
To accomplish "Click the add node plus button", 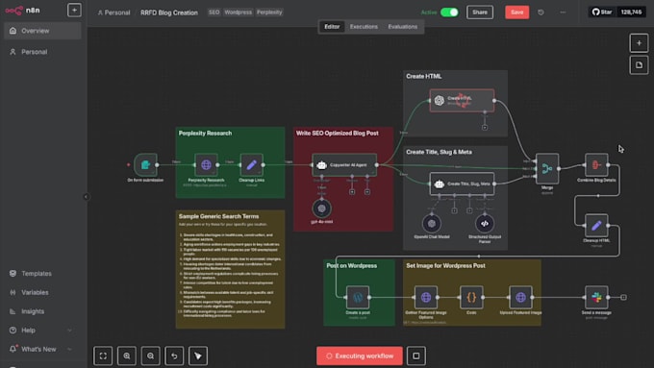I will 639,43.
